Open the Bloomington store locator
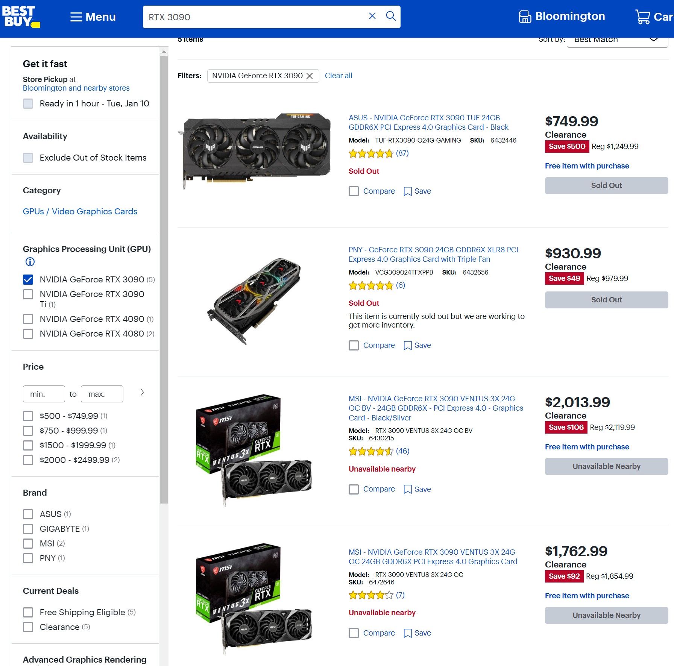Image resolution: width=674 pixels, height=666 pixels. 562,17
